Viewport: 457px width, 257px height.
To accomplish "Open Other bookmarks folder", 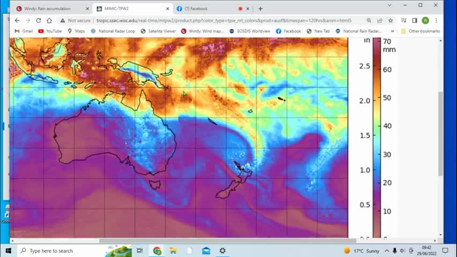I will click(421, 31).
